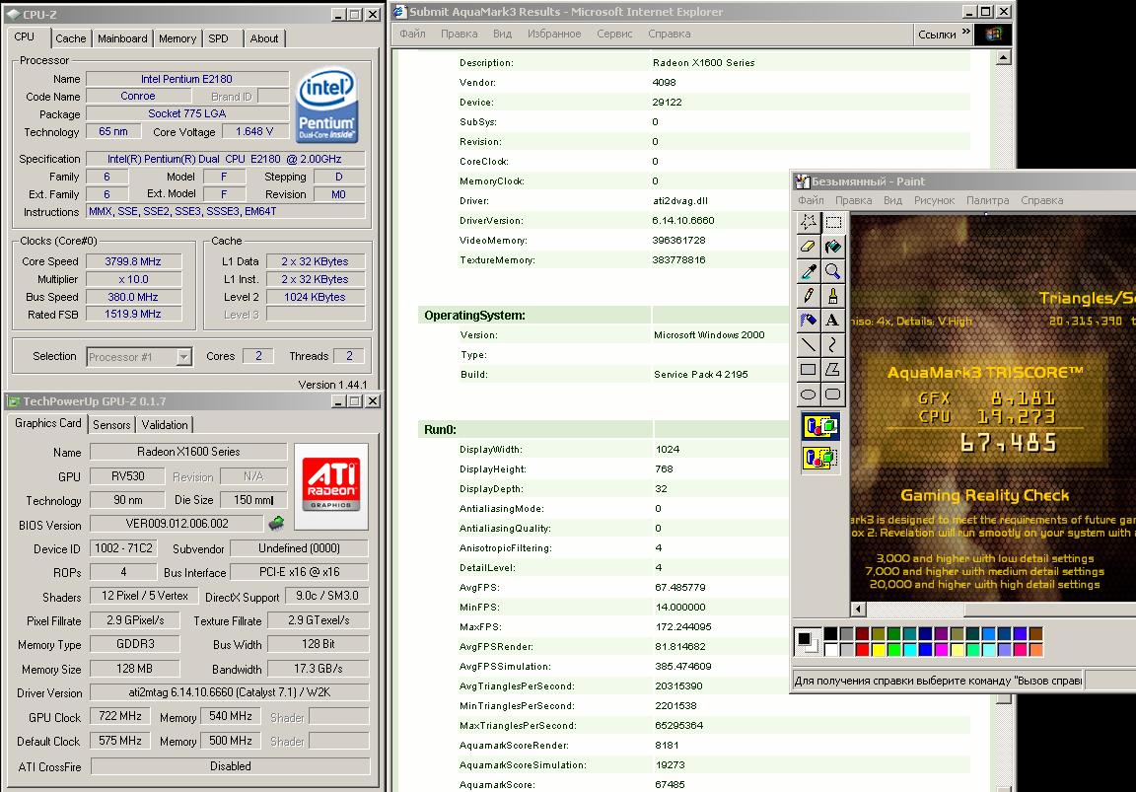Pick the bright red color swatch
The height and width of the screenshot is (792, 1136).
[x=862, y=649]
